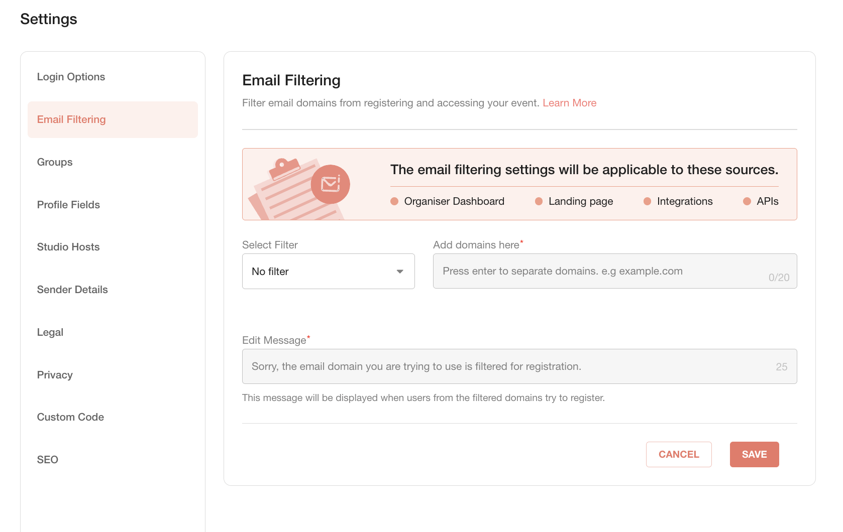Expand the No filter combo box
The width and height of the screenshot is (843, 532).
329,271
